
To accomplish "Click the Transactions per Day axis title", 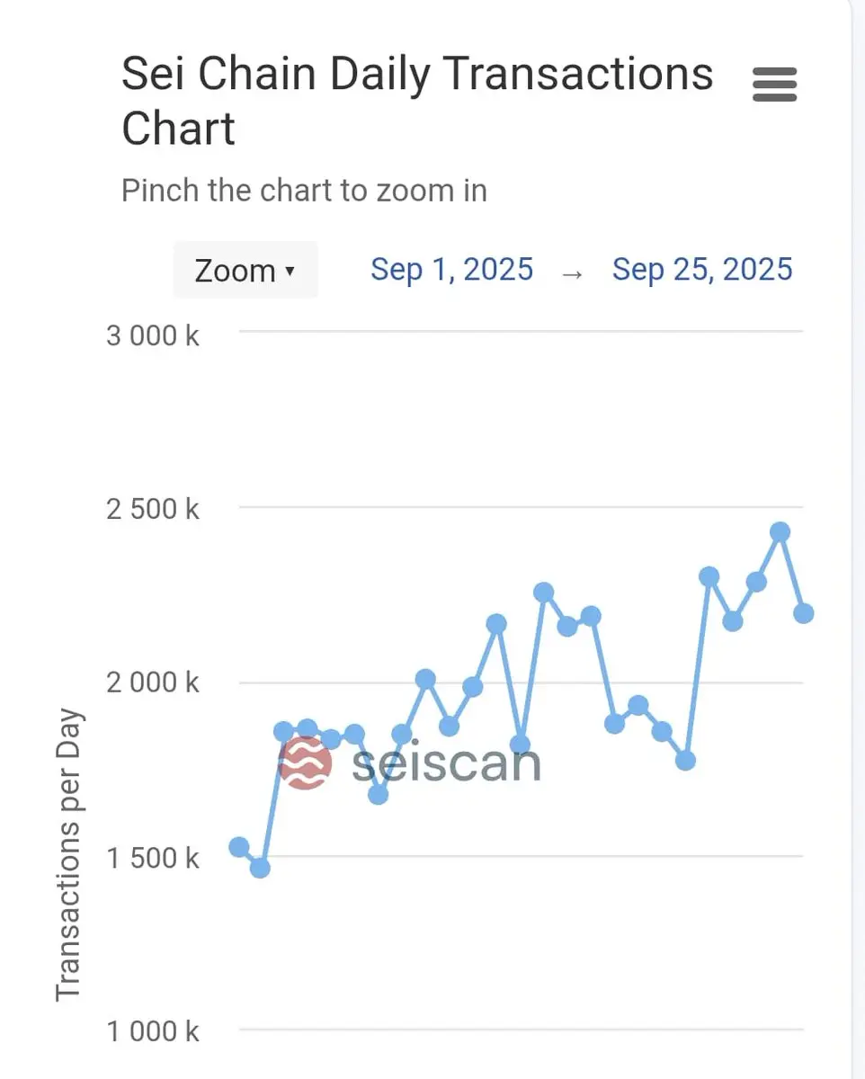I will (69, 855).
